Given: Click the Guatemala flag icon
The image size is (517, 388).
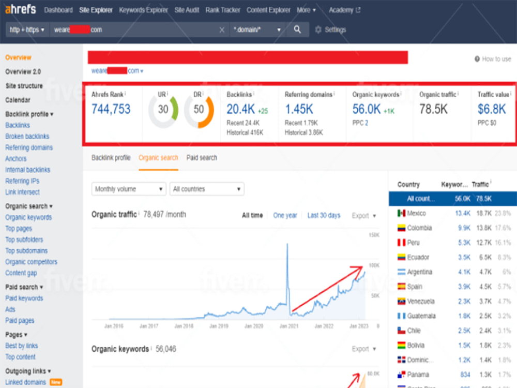Looking at the screenshot, I should [401, 316].
